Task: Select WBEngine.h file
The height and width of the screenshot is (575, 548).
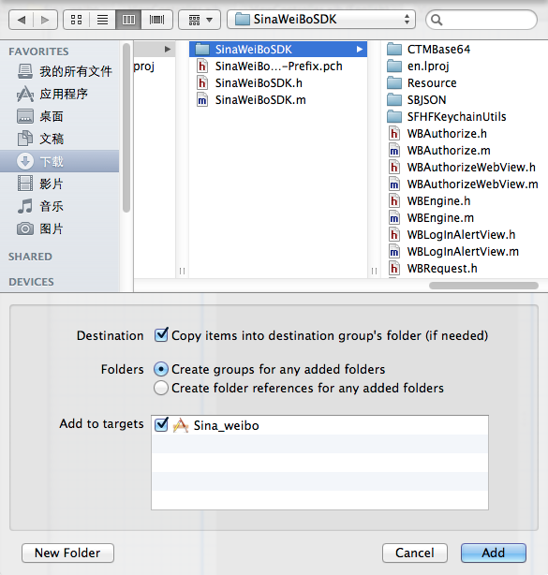Action: [x=465, y=201]
